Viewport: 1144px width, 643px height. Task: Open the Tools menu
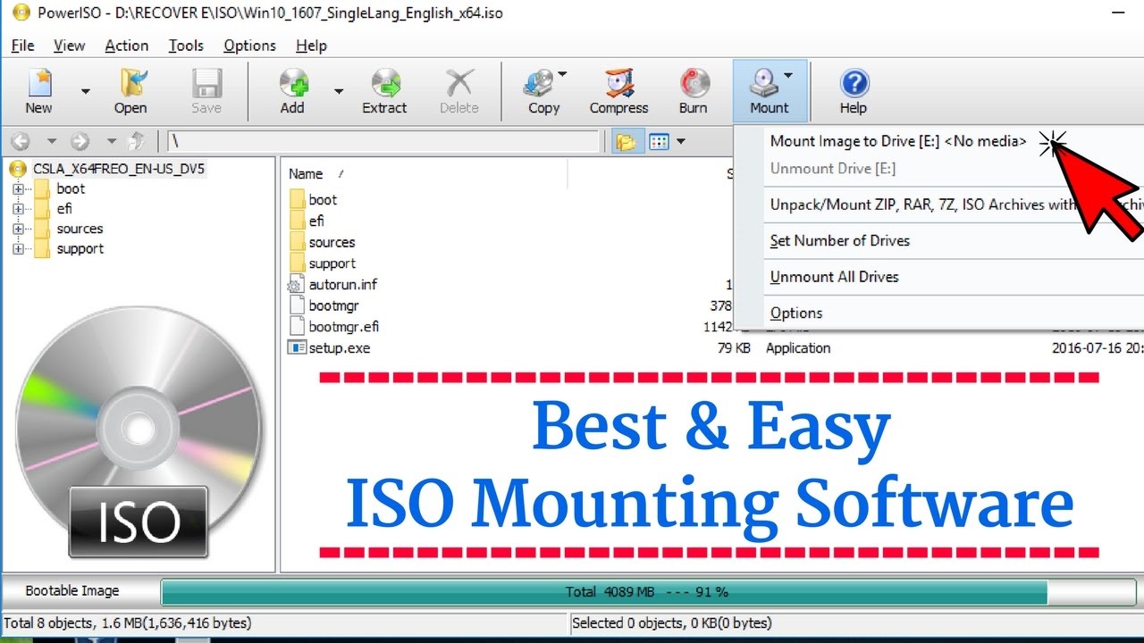click(186, 46)
